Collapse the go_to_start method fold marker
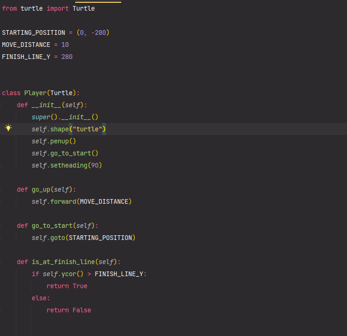 point(0,226)
